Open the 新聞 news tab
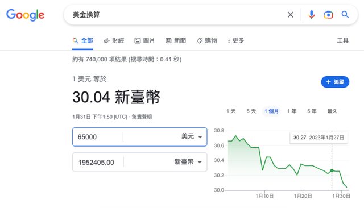 click(176, 40)
